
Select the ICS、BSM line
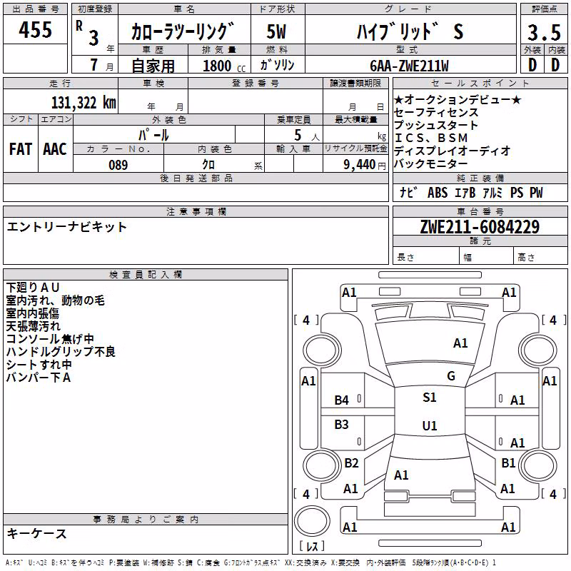431,138
